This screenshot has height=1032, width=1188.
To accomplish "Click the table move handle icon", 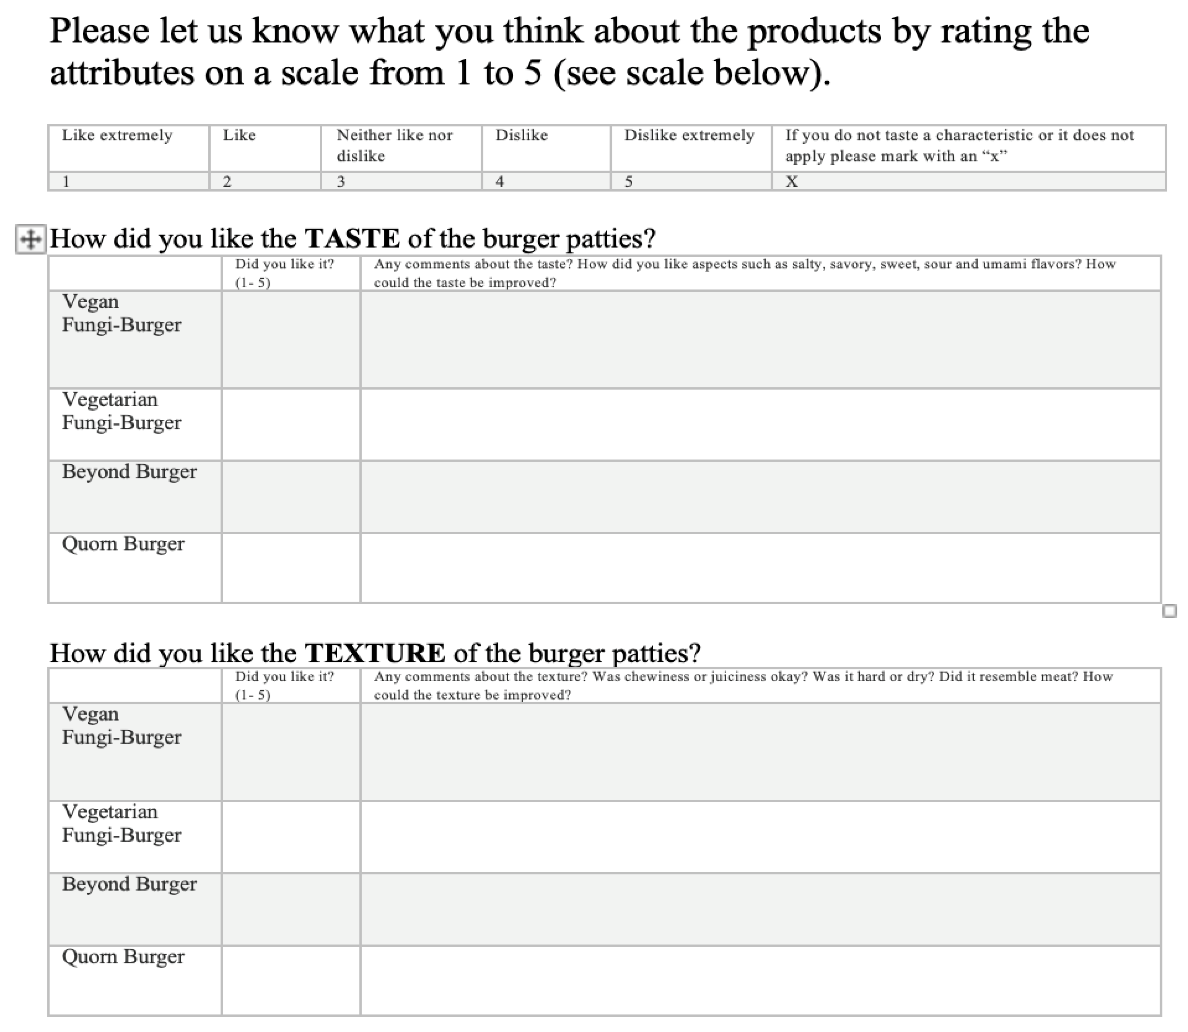I will click(x=30, y=239).
